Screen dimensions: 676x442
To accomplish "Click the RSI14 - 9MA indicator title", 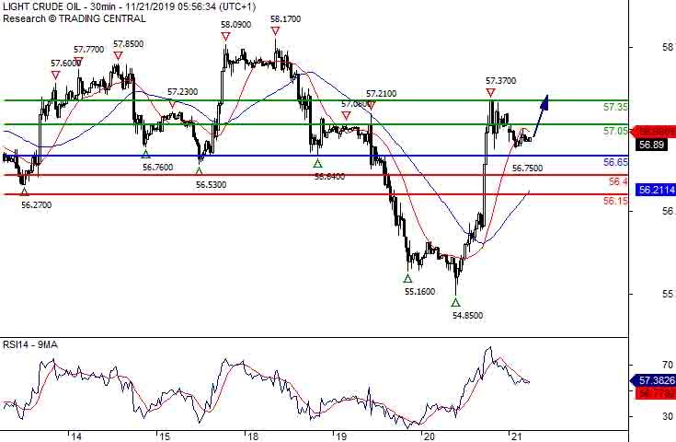I will 30,345.
